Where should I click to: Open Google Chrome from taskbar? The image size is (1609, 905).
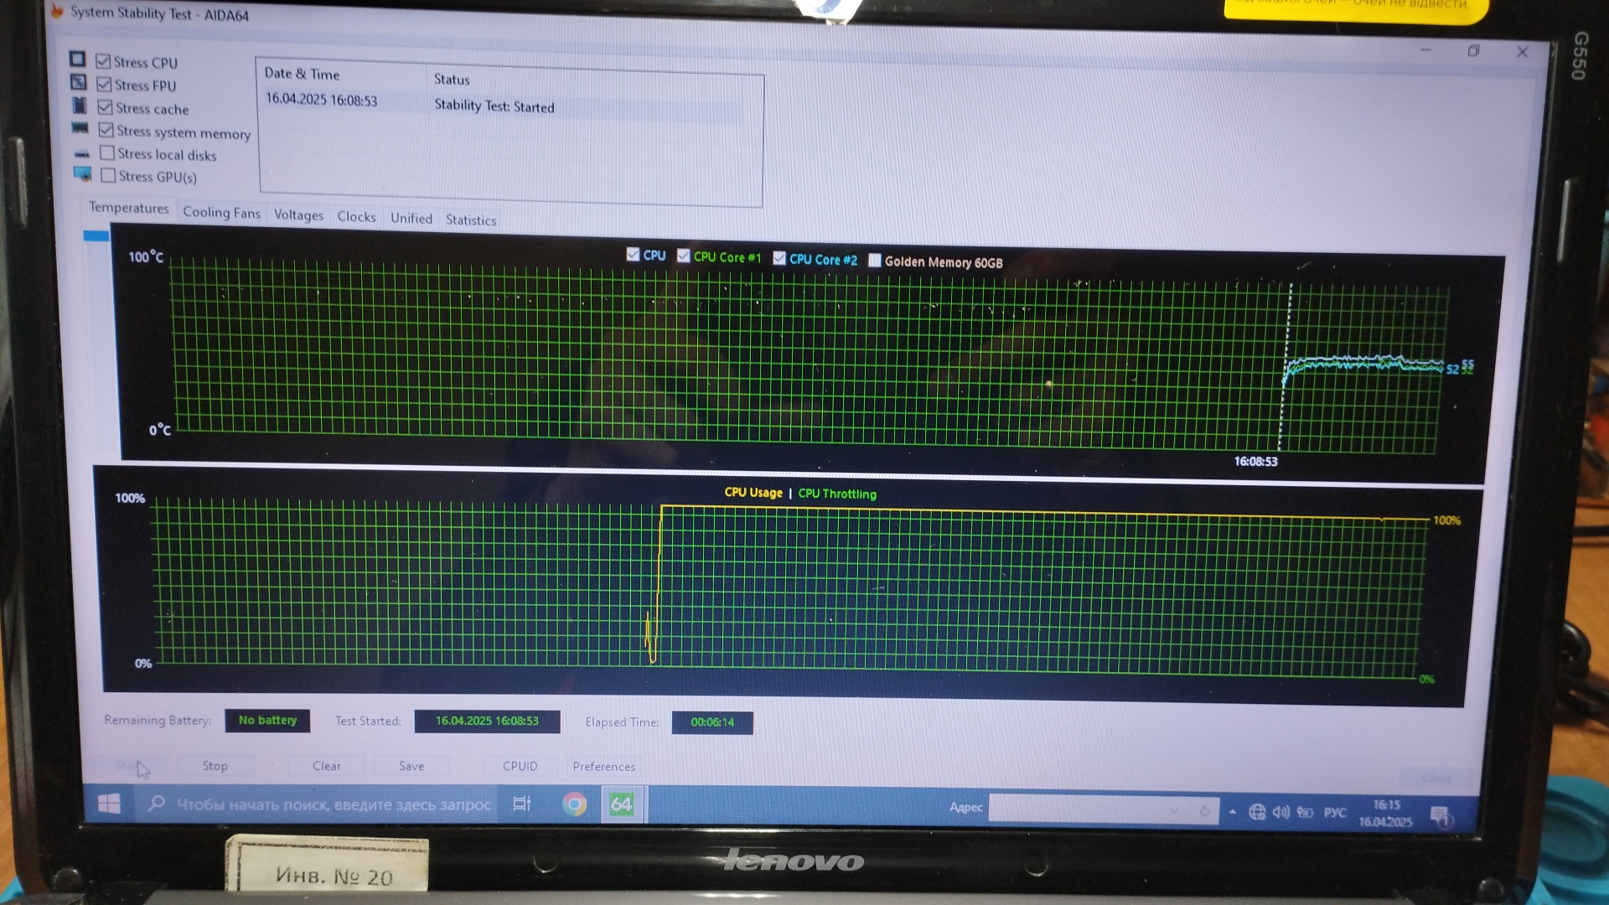pyautogui.click(x=574, y=804)
